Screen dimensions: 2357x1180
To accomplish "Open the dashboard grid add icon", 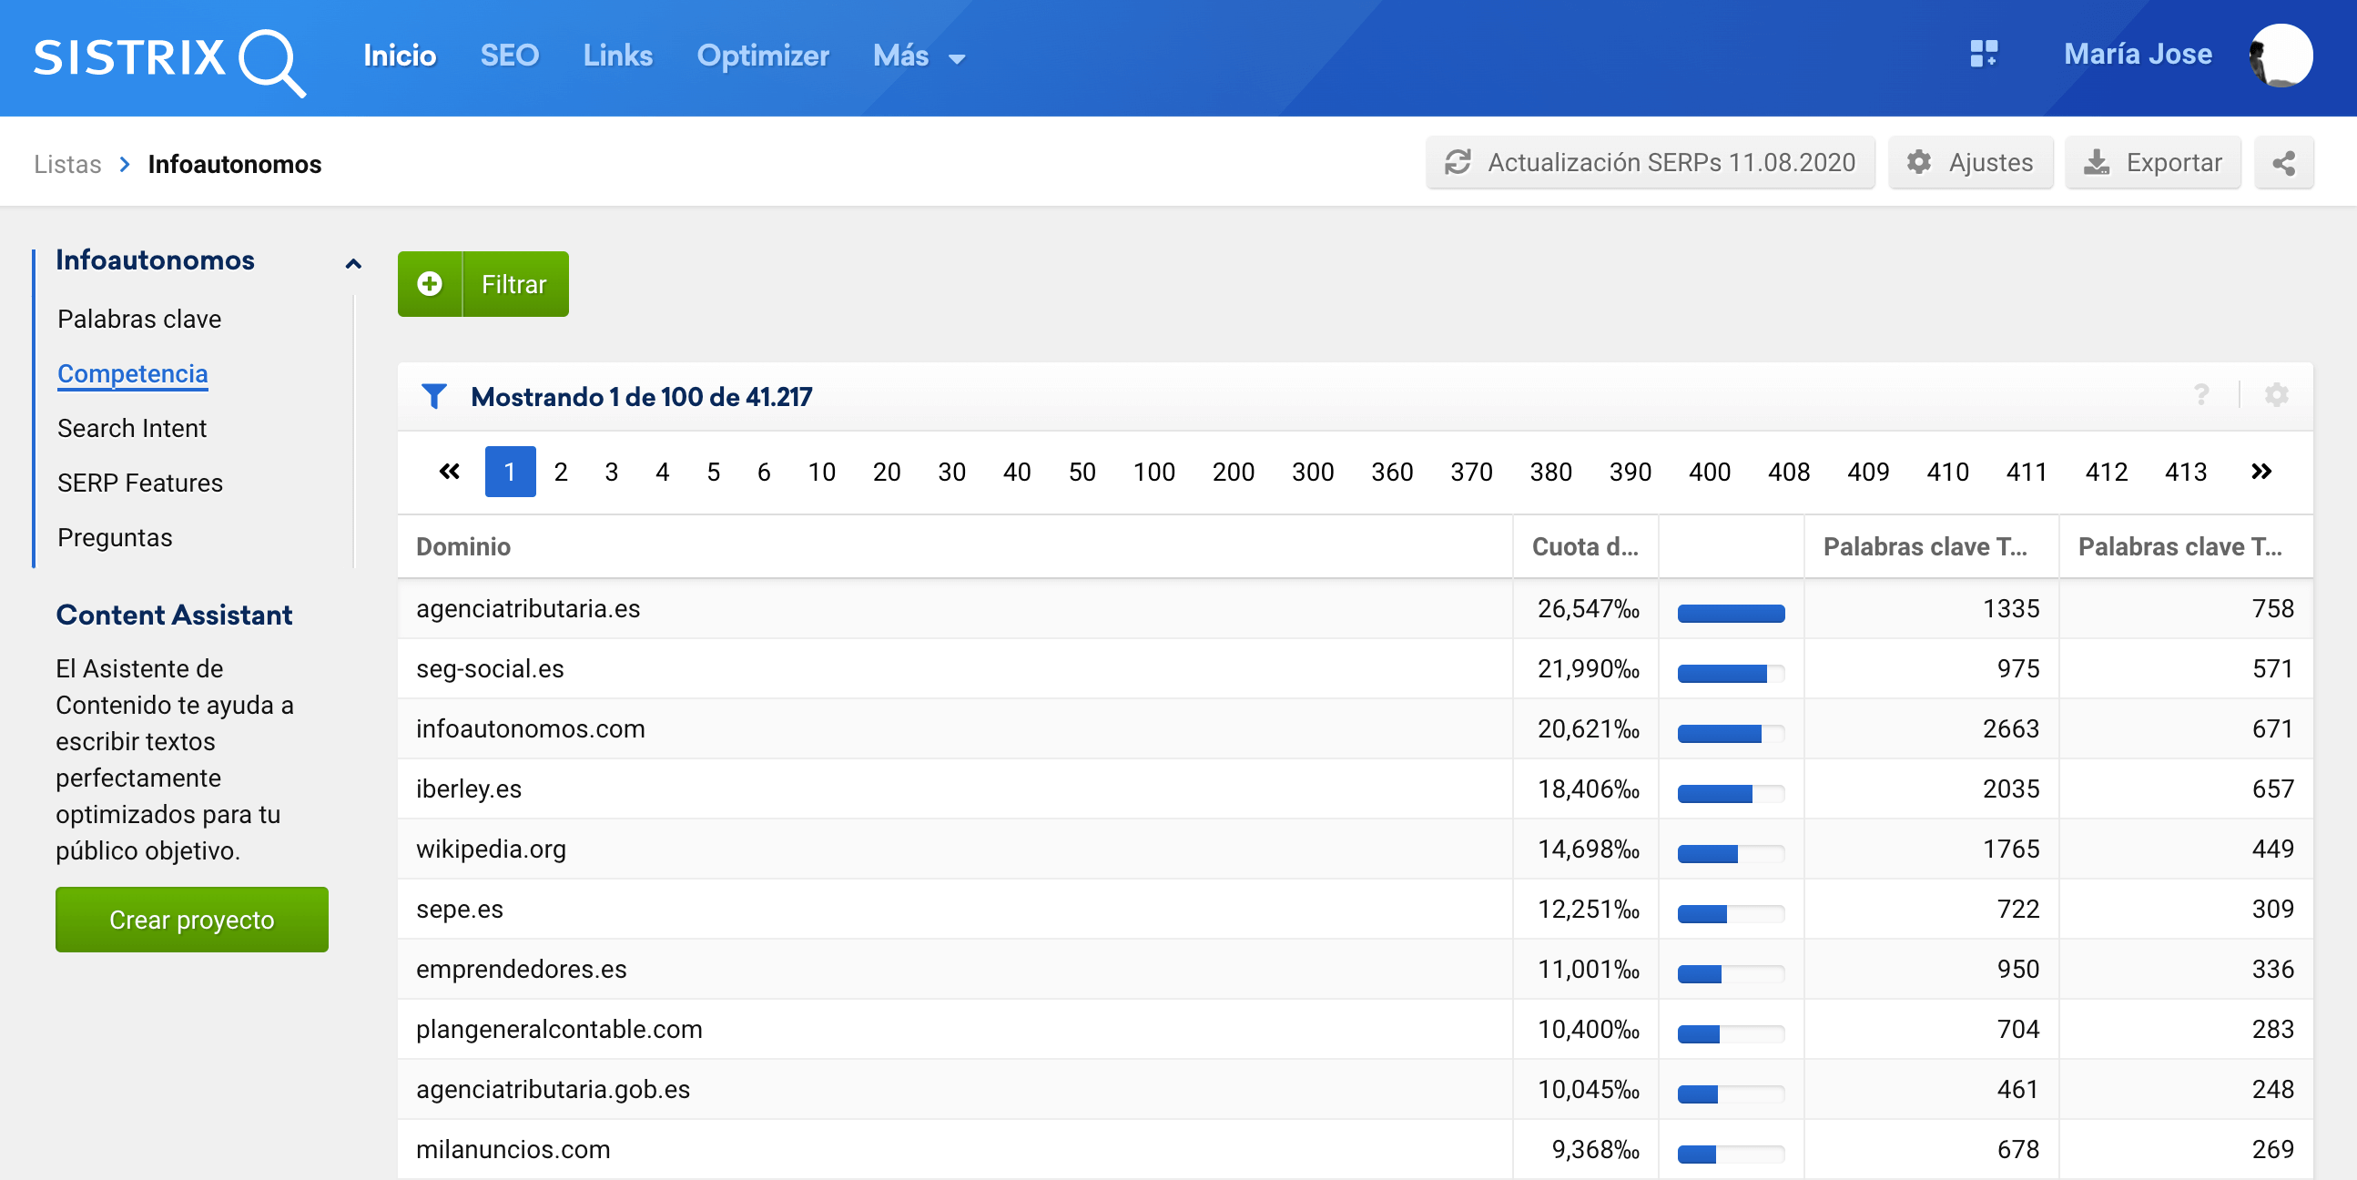I will point(1983,54).
